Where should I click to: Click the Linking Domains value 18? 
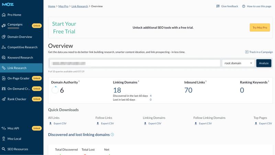pyautogui.click(x=117, y=90)
